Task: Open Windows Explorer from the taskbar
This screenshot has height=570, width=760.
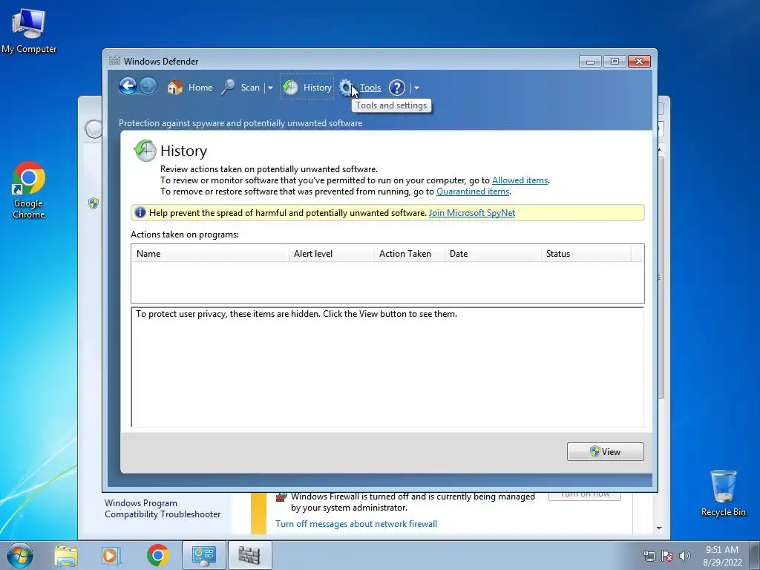Action: [x=66, y=555]
